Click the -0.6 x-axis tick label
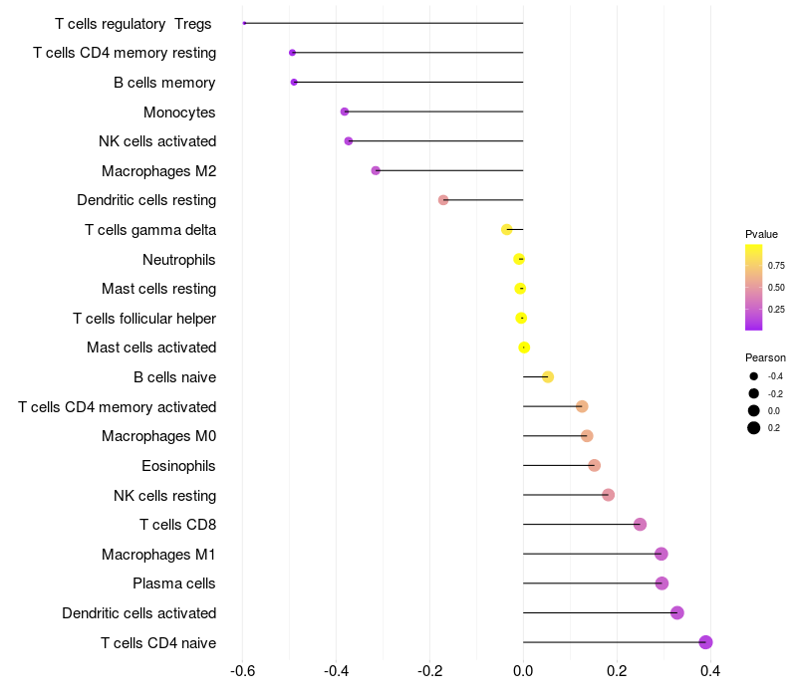The width and height of the screenshot is (797, 697). [242, 671]
